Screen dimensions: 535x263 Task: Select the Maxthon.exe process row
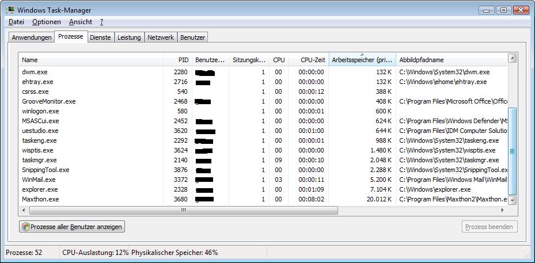(x=263, y=199)
